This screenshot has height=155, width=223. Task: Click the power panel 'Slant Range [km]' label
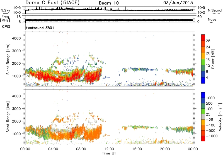[x=8, y=59]
